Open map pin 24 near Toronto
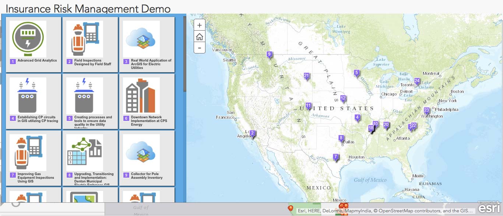 pyautogui.click(x=417, y=81)
